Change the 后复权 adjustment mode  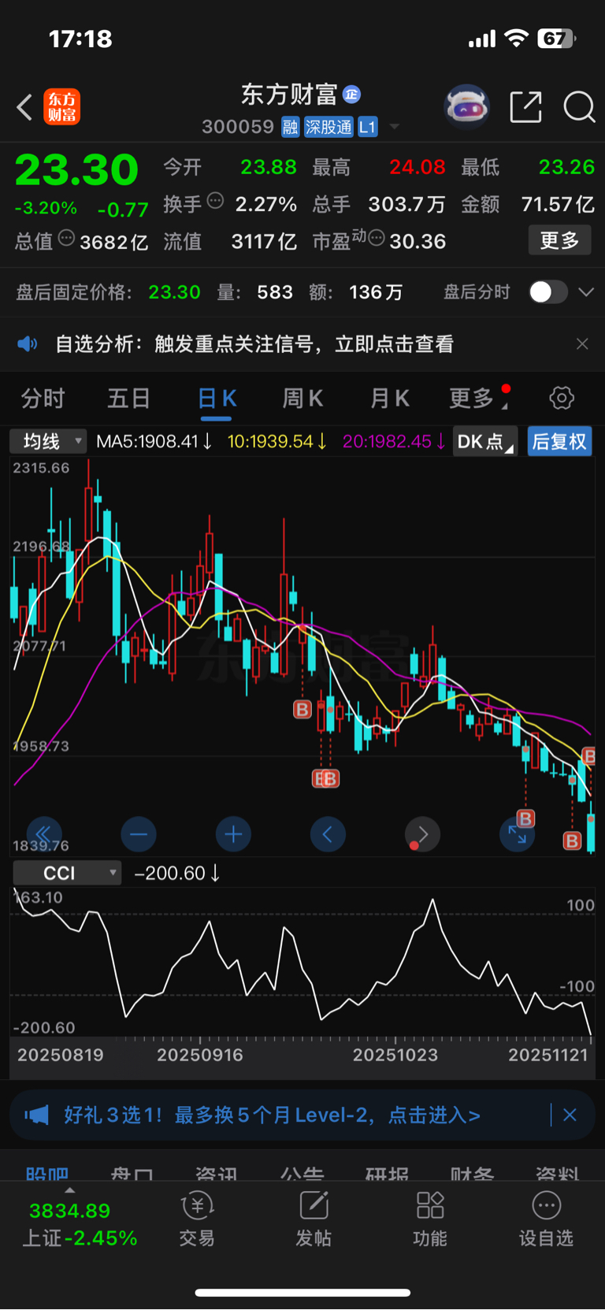pos(559,441)
